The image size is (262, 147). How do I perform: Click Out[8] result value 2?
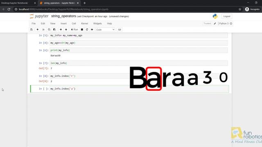tap(51, 81)
